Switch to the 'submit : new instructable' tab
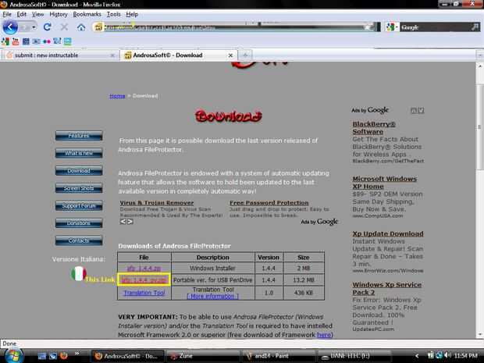484x363 pixels. [59, 55]
